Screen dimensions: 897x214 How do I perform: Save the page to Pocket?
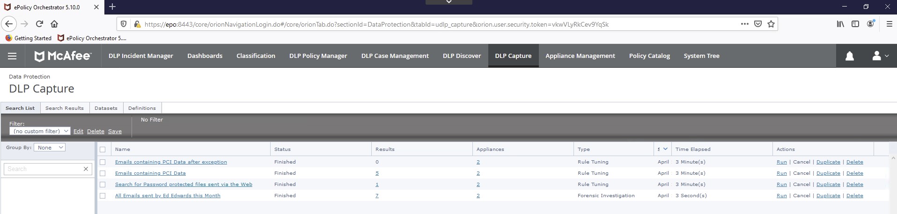pos(757,24)
